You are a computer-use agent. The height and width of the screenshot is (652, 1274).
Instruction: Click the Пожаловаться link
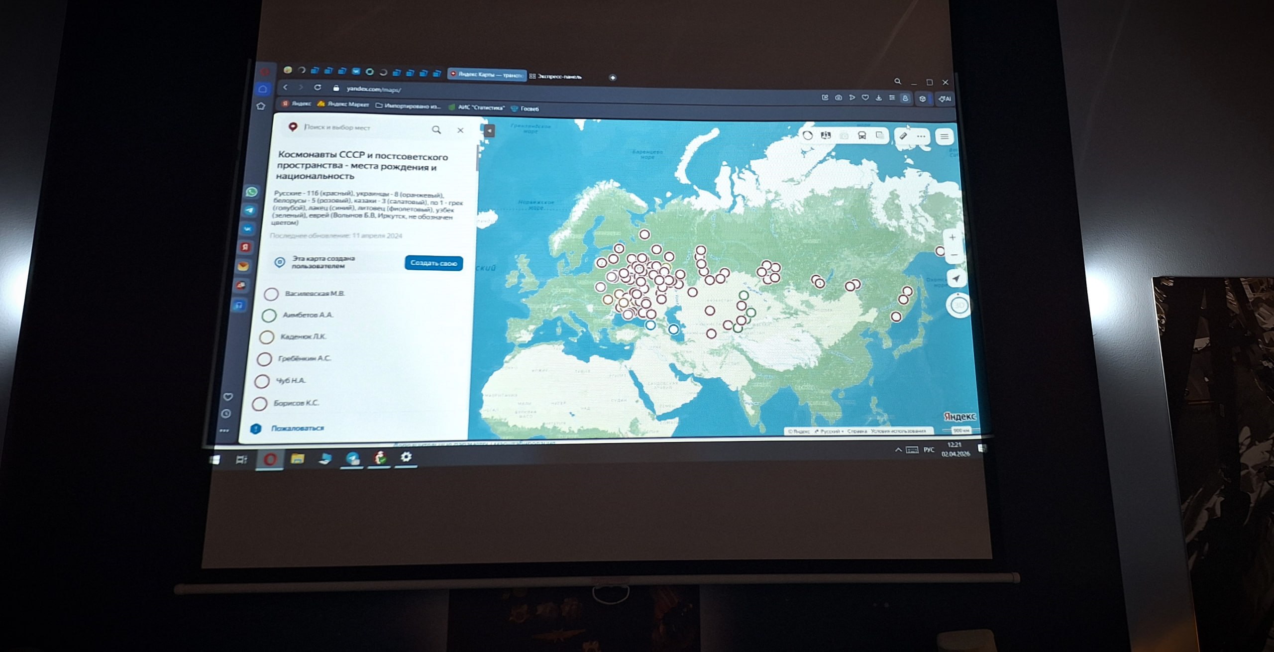(x=297, y=428)
